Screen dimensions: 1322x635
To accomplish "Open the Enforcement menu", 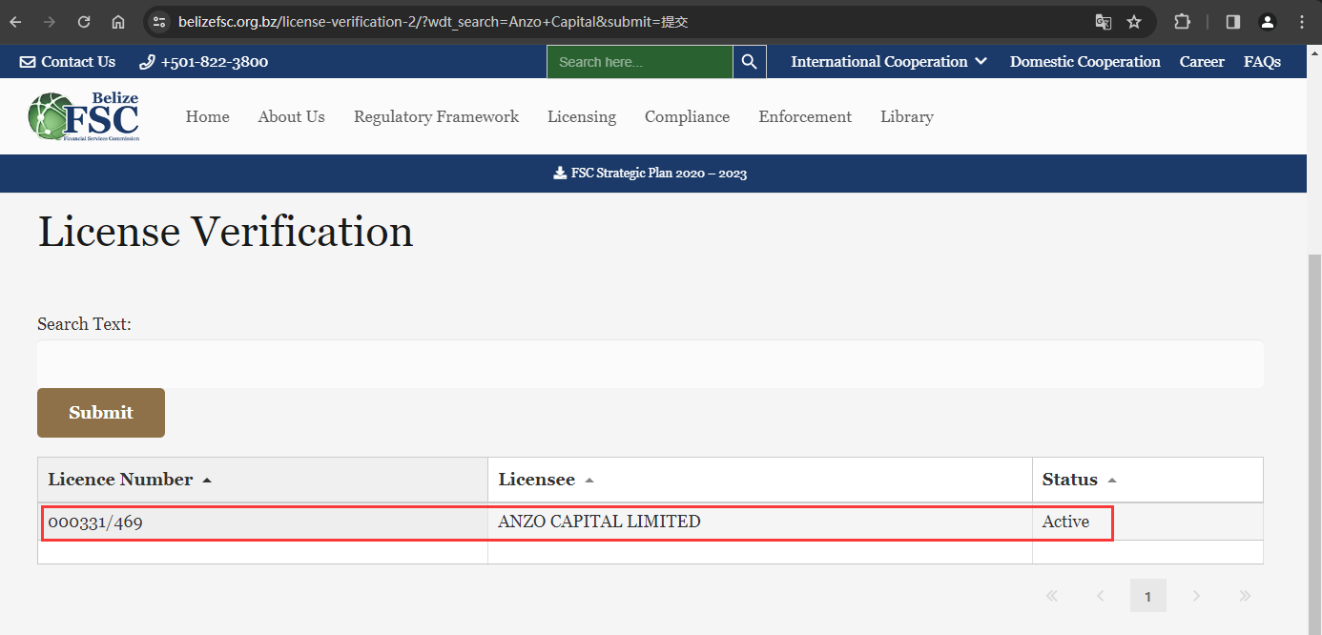I will [x=805, y=116].
